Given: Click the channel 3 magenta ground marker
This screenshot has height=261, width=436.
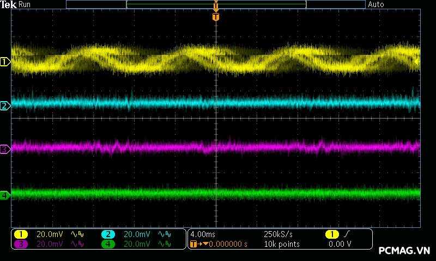Looking at the screenshot, I should click(x=5, y=149).
